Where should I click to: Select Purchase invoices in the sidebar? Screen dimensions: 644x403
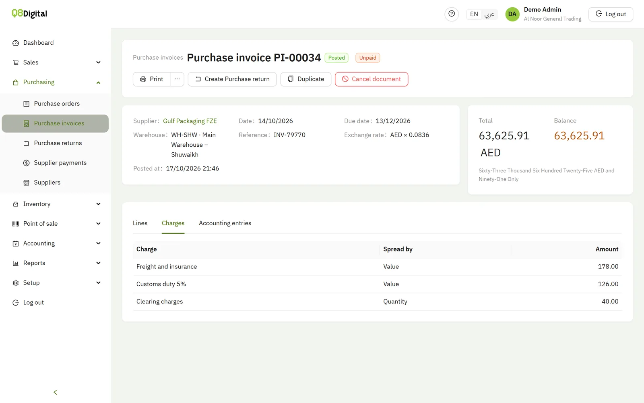tap(56, 123)
